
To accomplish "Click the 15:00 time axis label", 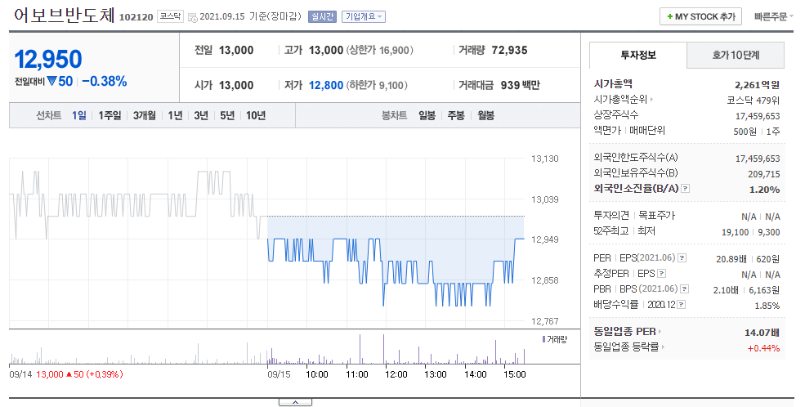I will click(514, 374).
